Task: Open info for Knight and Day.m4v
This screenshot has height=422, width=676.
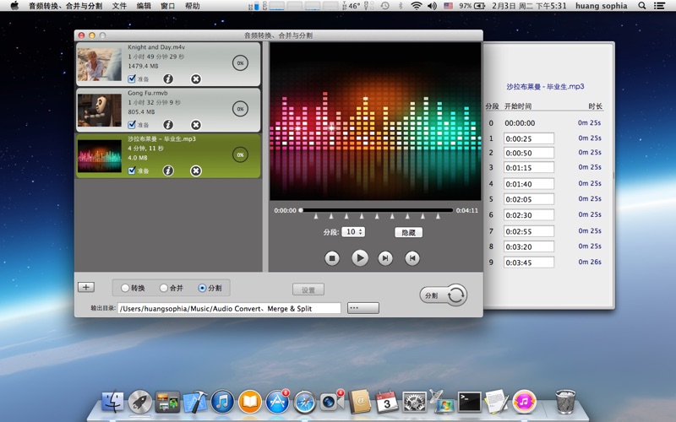Action: (x=168, y=78)
